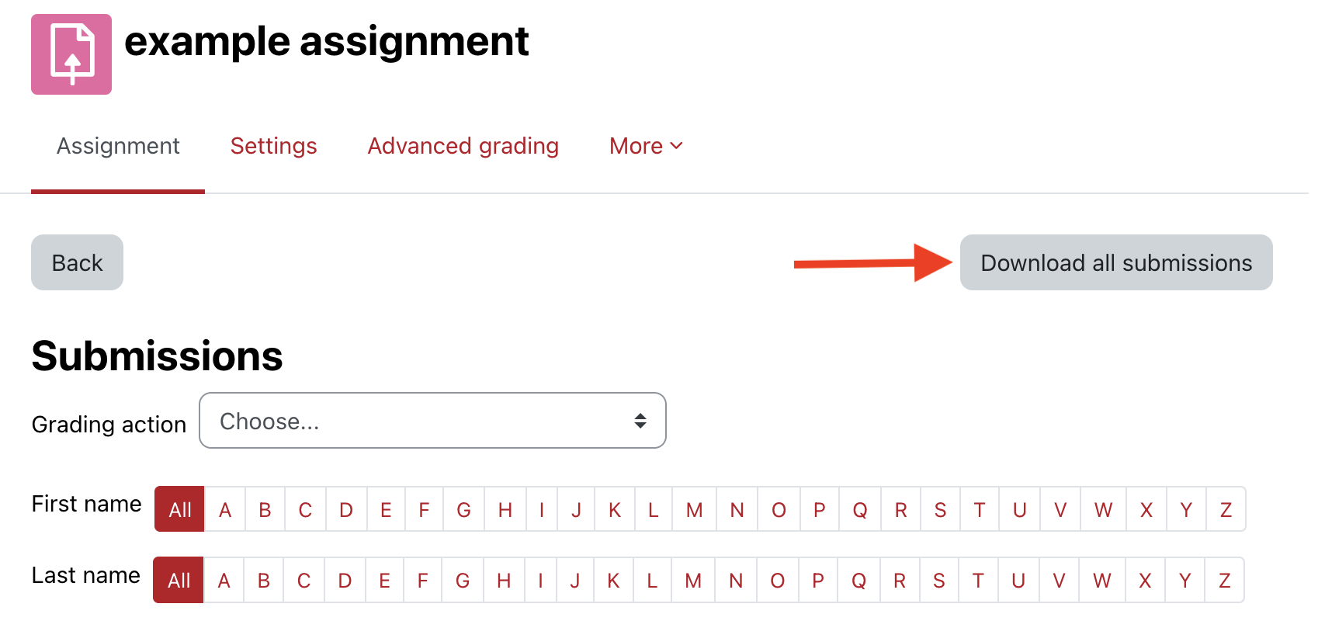
Task: Click Download all submissions button
Action: coord(1116,263)
